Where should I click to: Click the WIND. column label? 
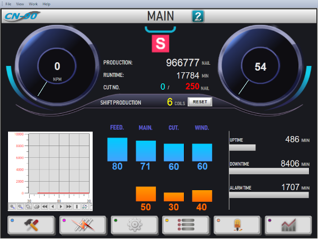[x=202, y=128]
